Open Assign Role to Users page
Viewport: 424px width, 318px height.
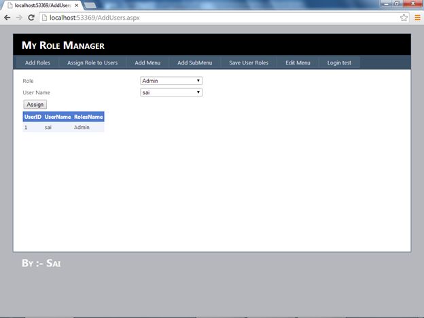coord(92,63)
